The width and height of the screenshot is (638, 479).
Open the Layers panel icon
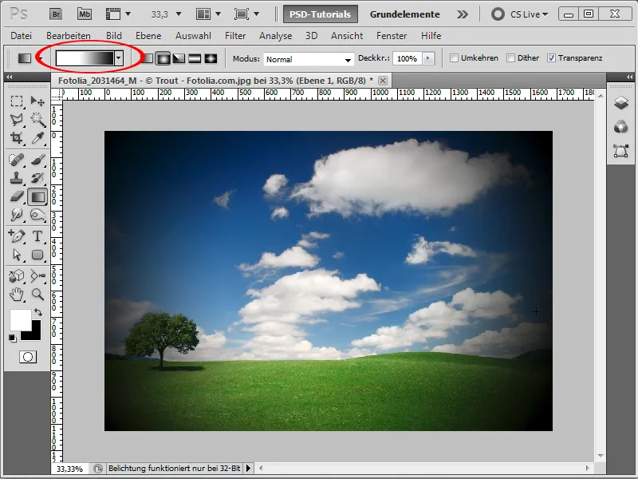point(621,103)
